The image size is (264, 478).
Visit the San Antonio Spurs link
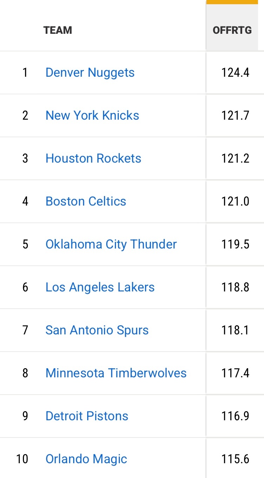click(97, 330)
